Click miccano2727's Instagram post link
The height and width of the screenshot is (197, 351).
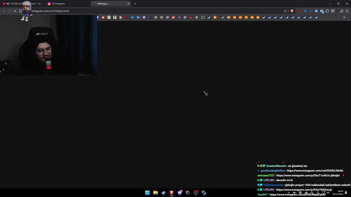(303, 175)
